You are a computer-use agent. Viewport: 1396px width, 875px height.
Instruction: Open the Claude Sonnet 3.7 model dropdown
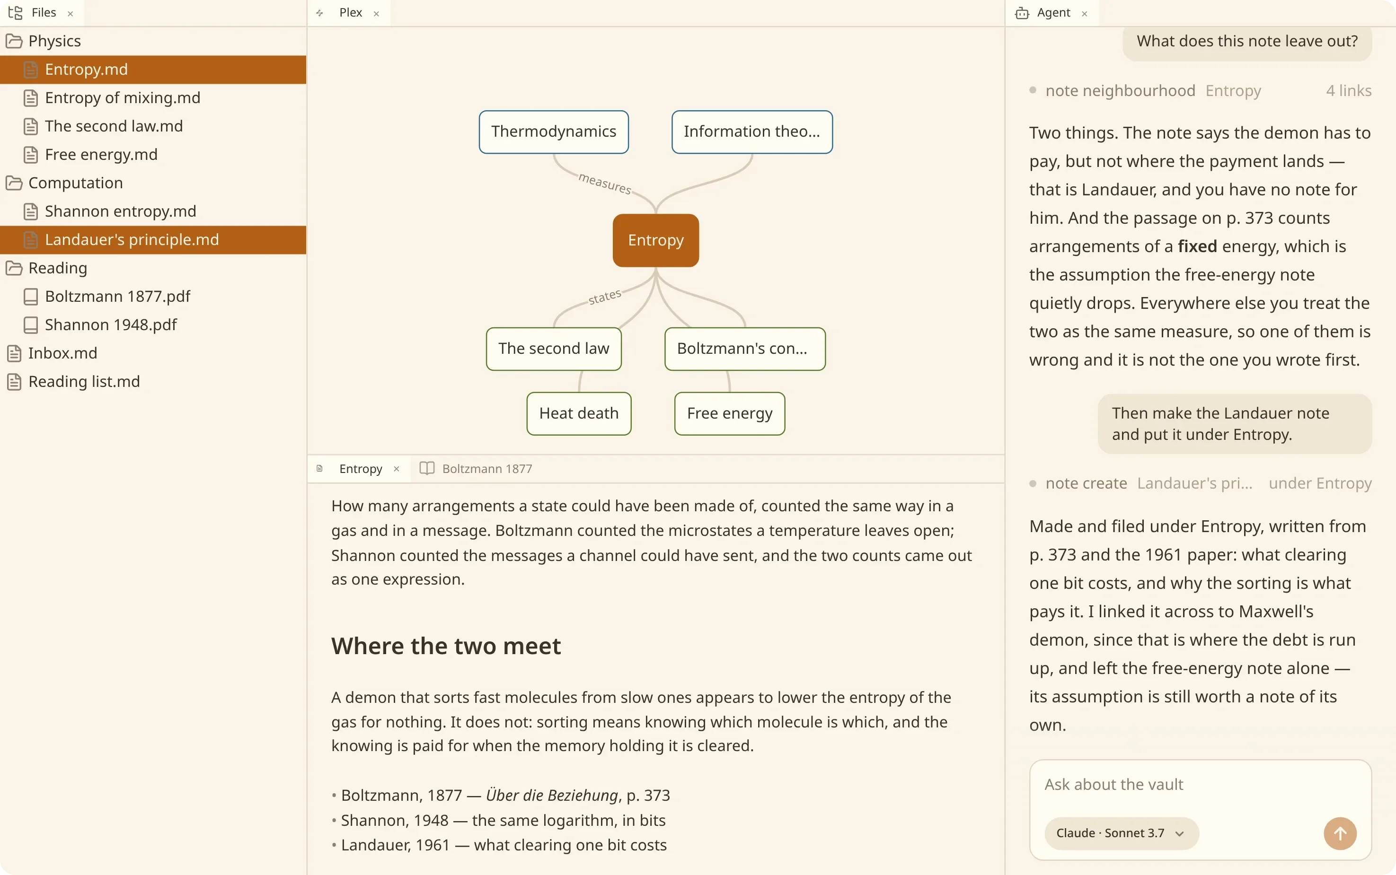tap(1121, 833)
